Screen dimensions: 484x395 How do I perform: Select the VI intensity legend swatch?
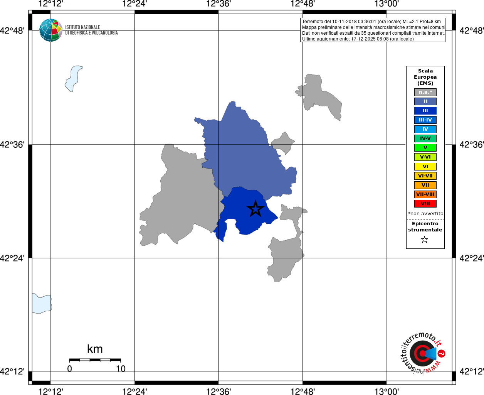click(x=425, y=167)
